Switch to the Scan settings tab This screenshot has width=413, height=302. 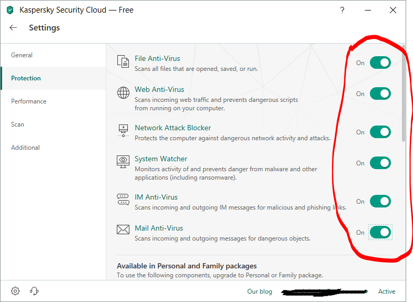pos(18,124)
